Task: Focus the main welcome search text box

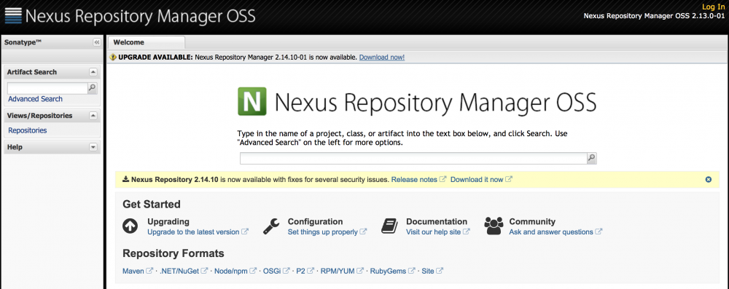Action: (413, 159)
